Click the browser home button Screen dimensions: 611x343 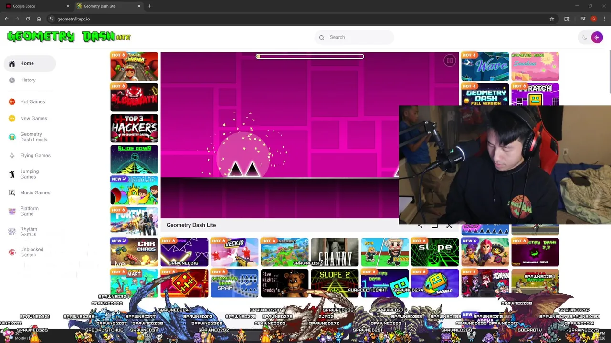(x=39, y=19)
